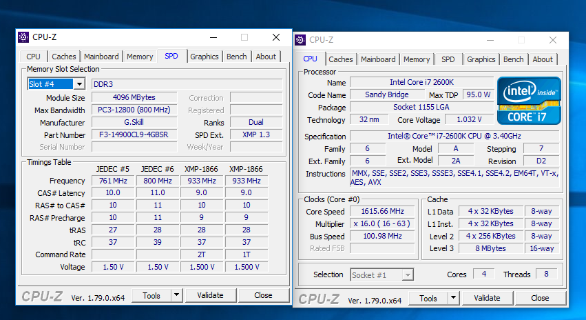The width and height of the screenshot is (586, 320).
Task: Click Close button in left window
Action: tap(263, 295)
